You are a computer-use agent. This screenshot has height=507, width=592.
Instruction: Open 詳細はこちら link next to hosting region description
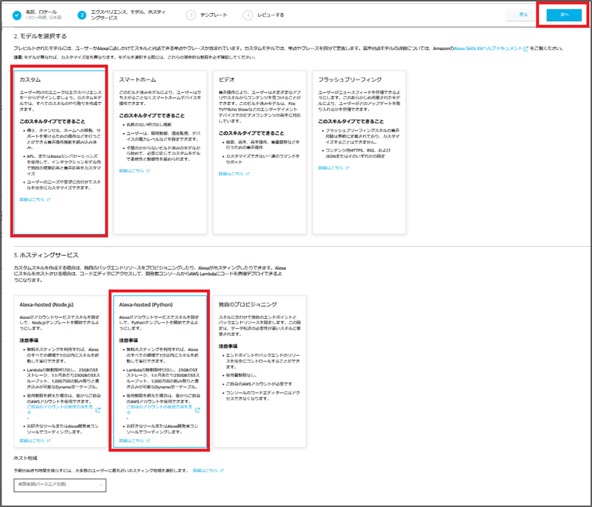pos(205,471)
